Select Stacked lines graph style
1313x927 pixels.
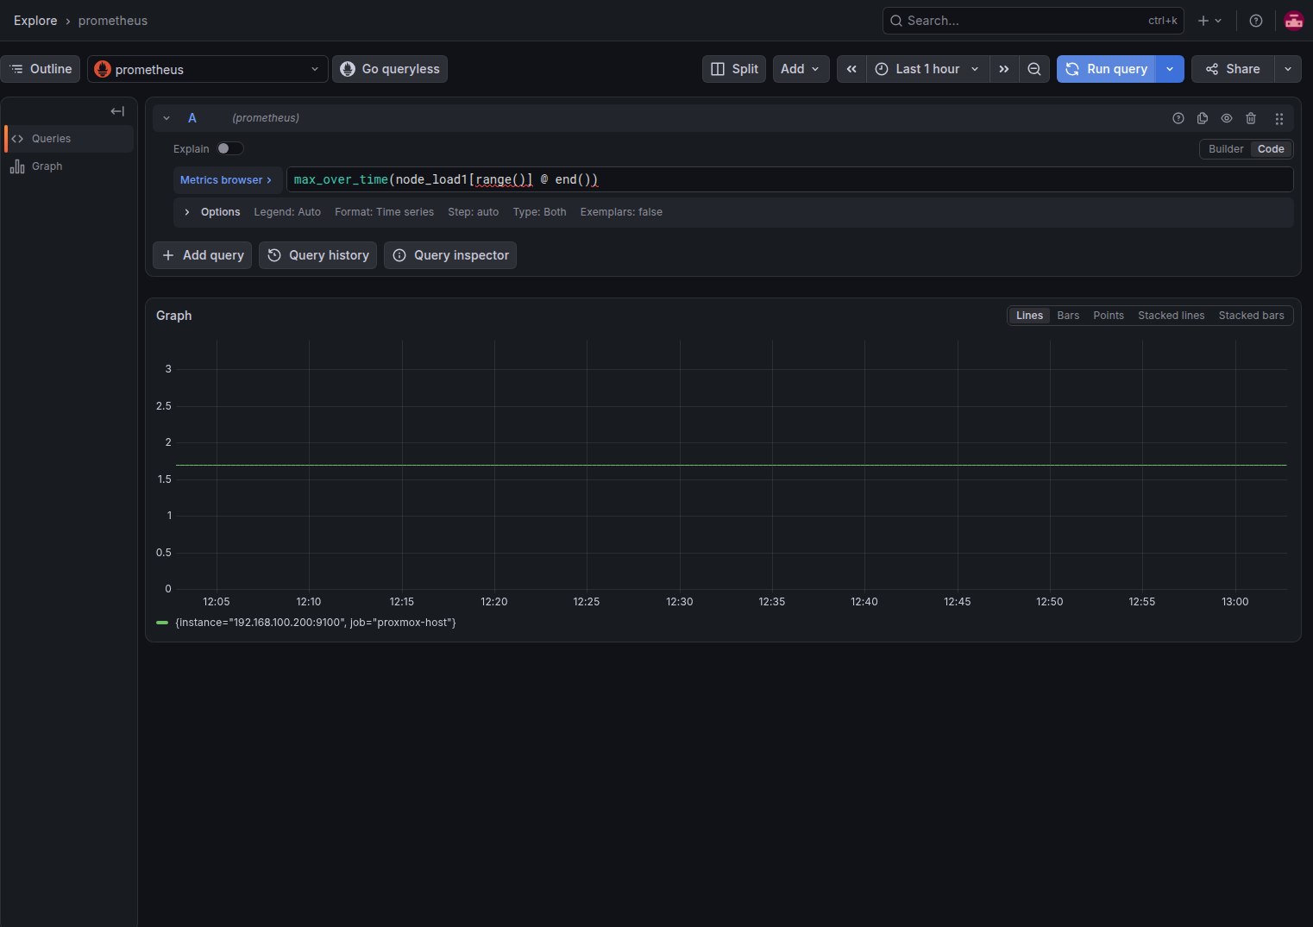[x=1171, y=316]
